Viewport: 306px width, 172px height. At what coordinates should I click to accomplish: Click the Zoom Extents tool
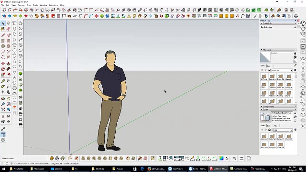(x=3, y=110)
